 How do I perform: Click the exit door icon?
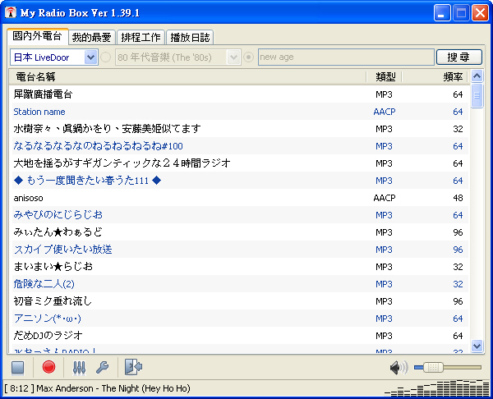pos(133,367)
